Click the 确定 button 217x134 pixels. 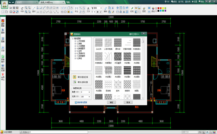[111, 102]
